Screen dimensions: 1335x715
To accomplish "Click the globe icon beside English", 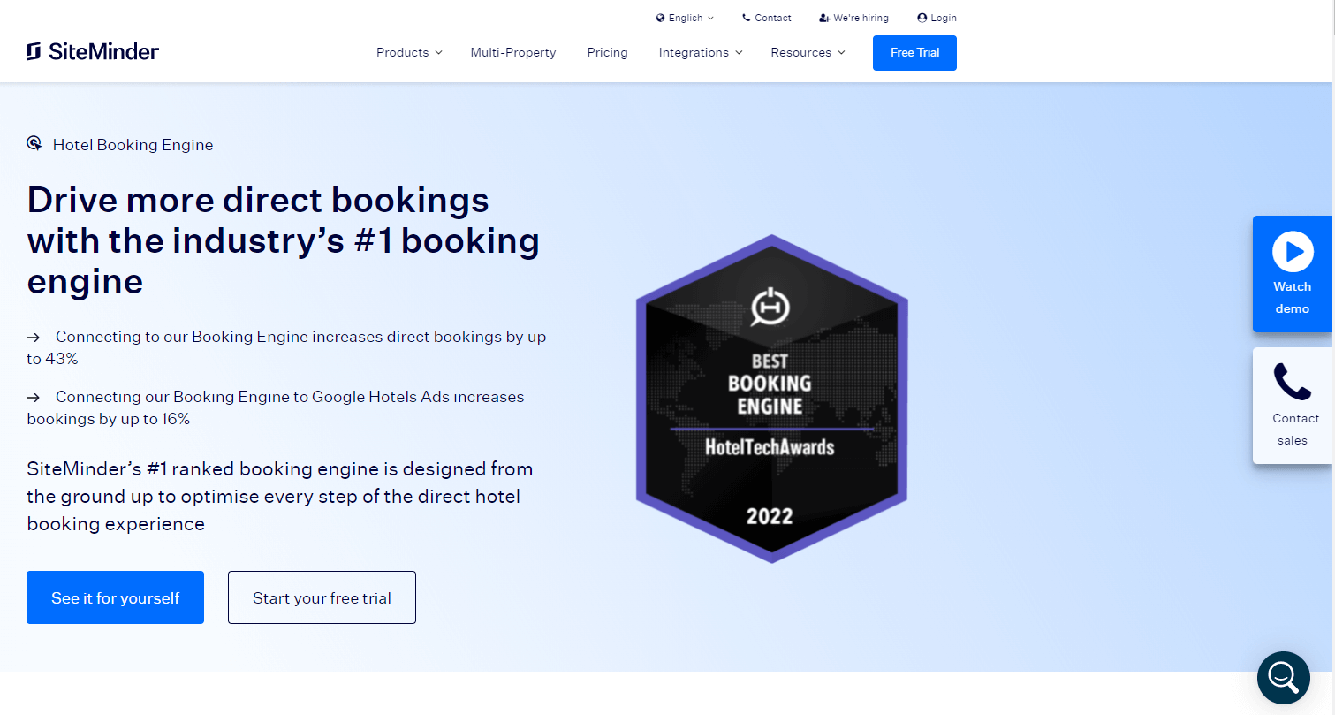I will tap(660, 18).
